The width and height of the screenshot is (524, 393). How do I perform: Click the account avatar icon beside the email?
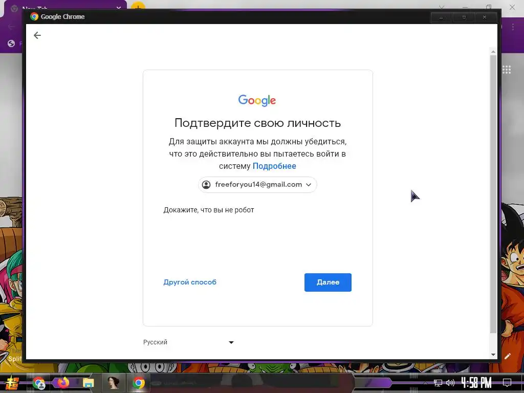tap(206, 184)
